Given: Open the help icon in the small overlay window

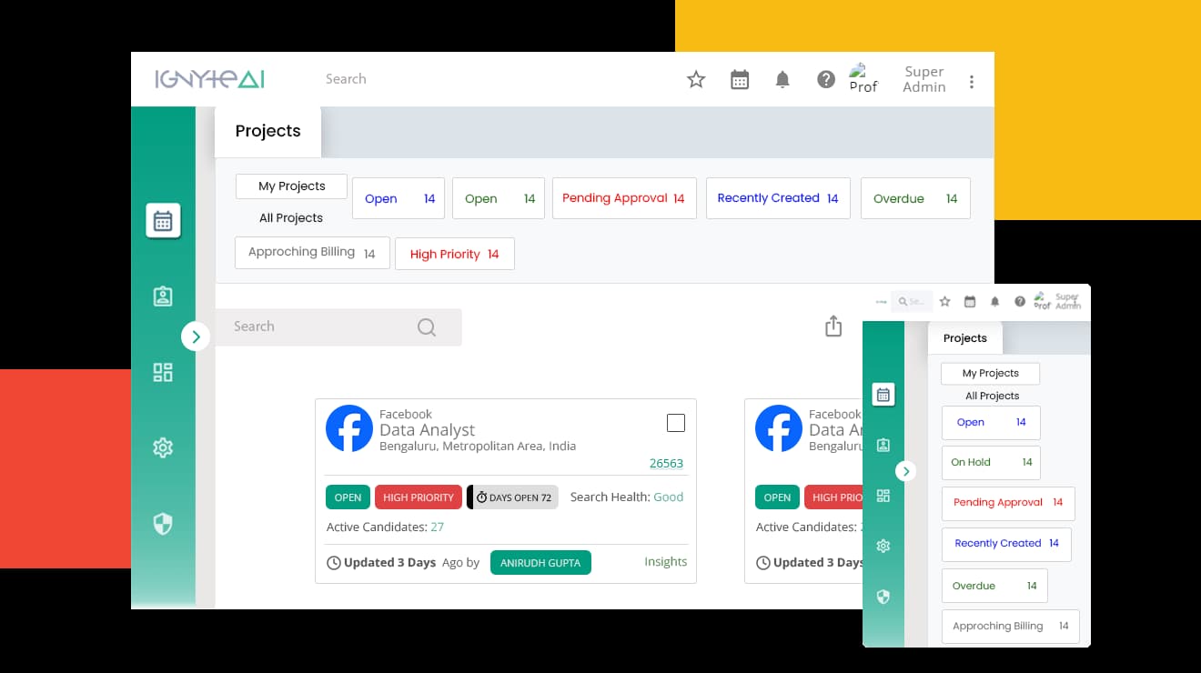Looking at the screenshot, I should tap(1020, 301).
